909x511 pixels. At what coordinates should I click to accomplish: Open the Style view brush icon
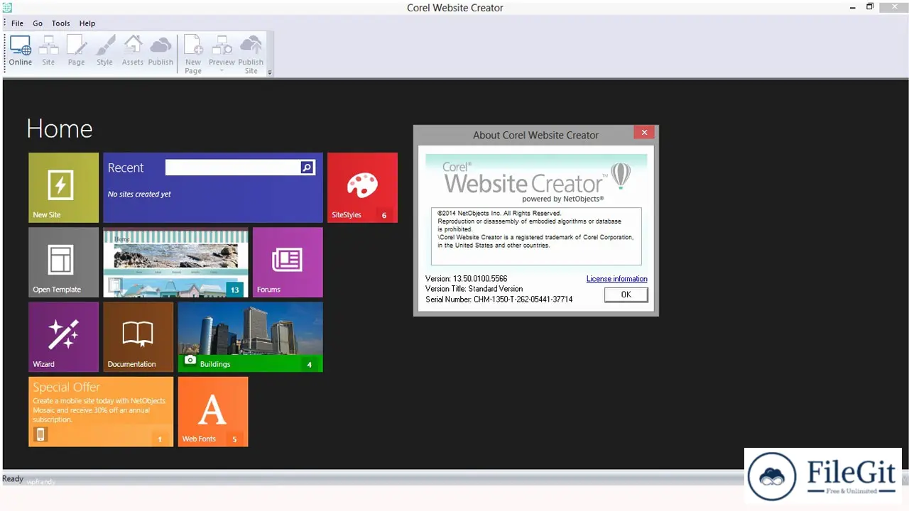104,50
